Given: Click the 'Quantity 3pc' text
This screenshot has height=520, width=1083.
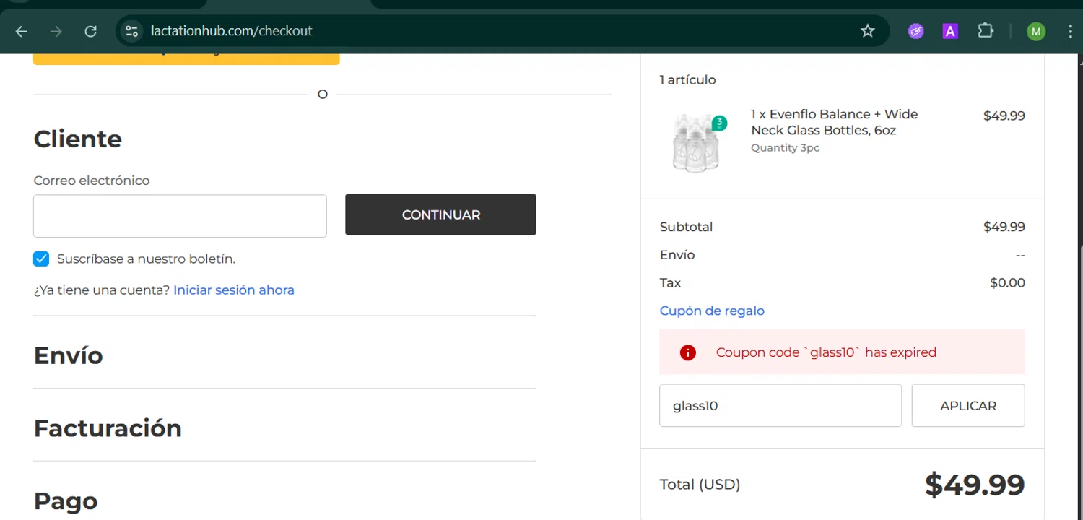Looking at the screenshot, I should [785, 148].
